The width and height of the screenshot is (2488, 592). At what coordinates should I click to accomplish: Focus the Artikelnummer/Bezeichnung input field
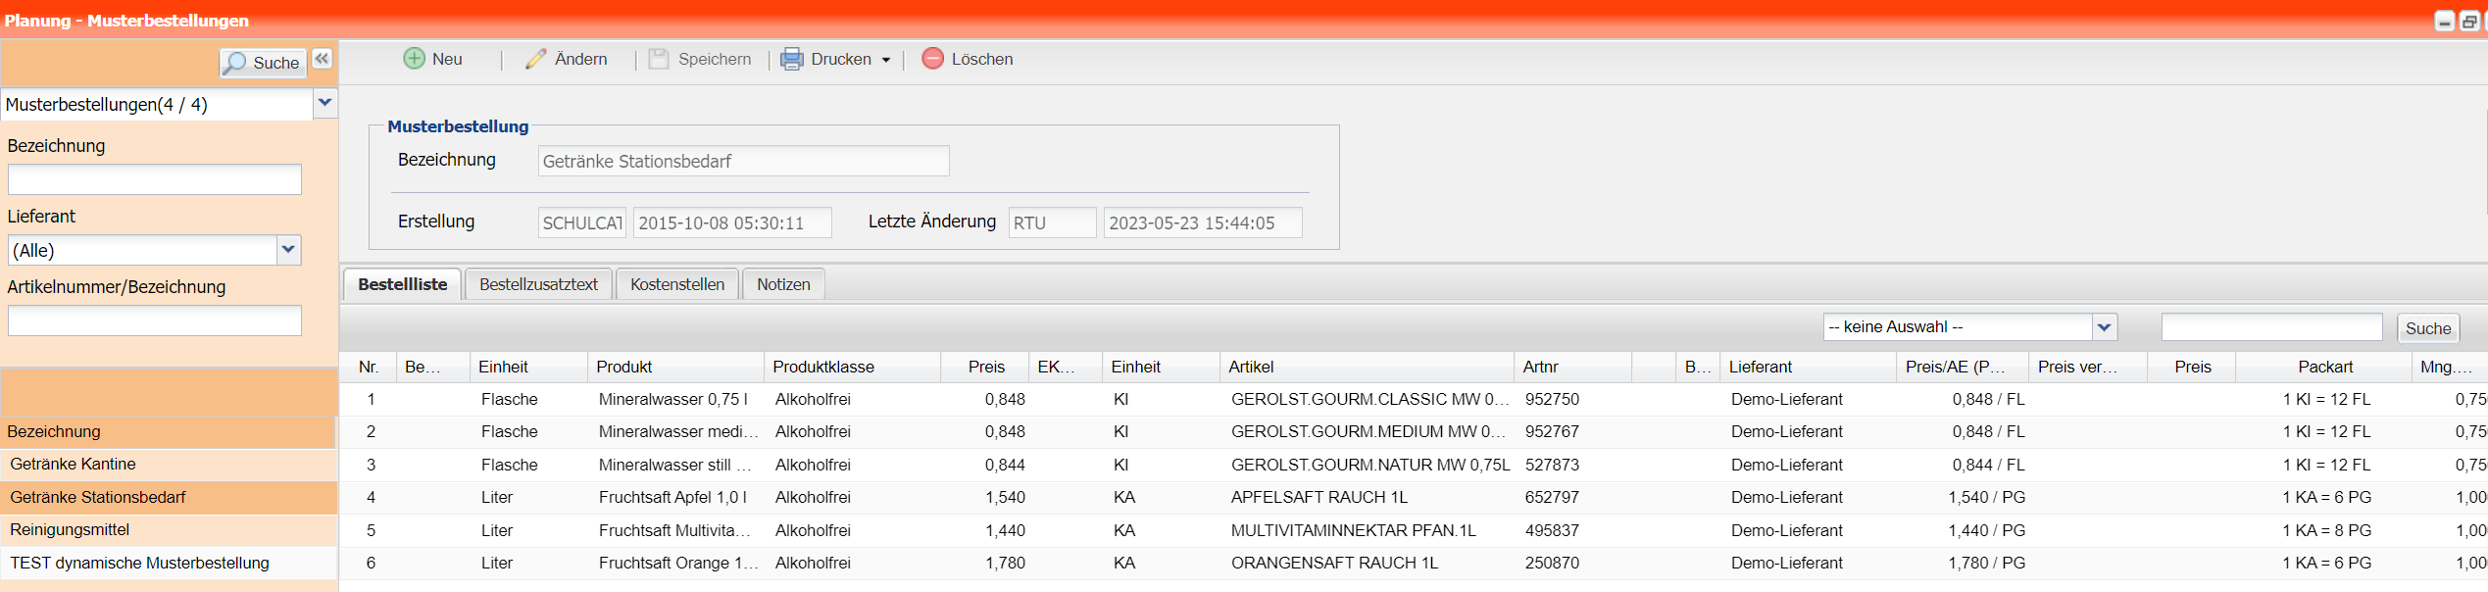pyautogui.click(x=155, y=321)
